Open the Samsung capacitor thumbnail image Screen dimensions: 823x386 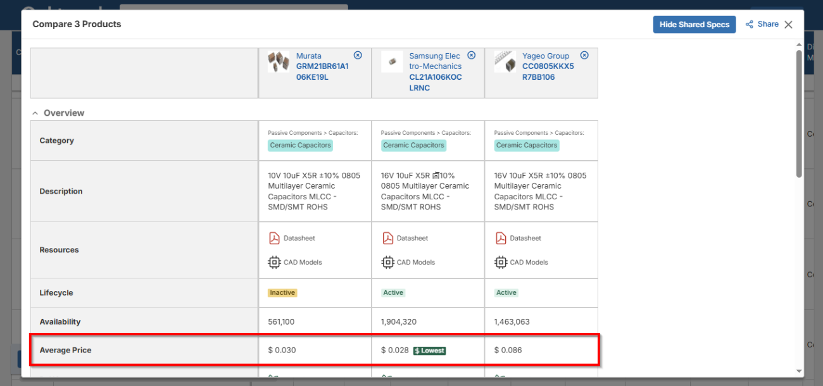(392, 62)
